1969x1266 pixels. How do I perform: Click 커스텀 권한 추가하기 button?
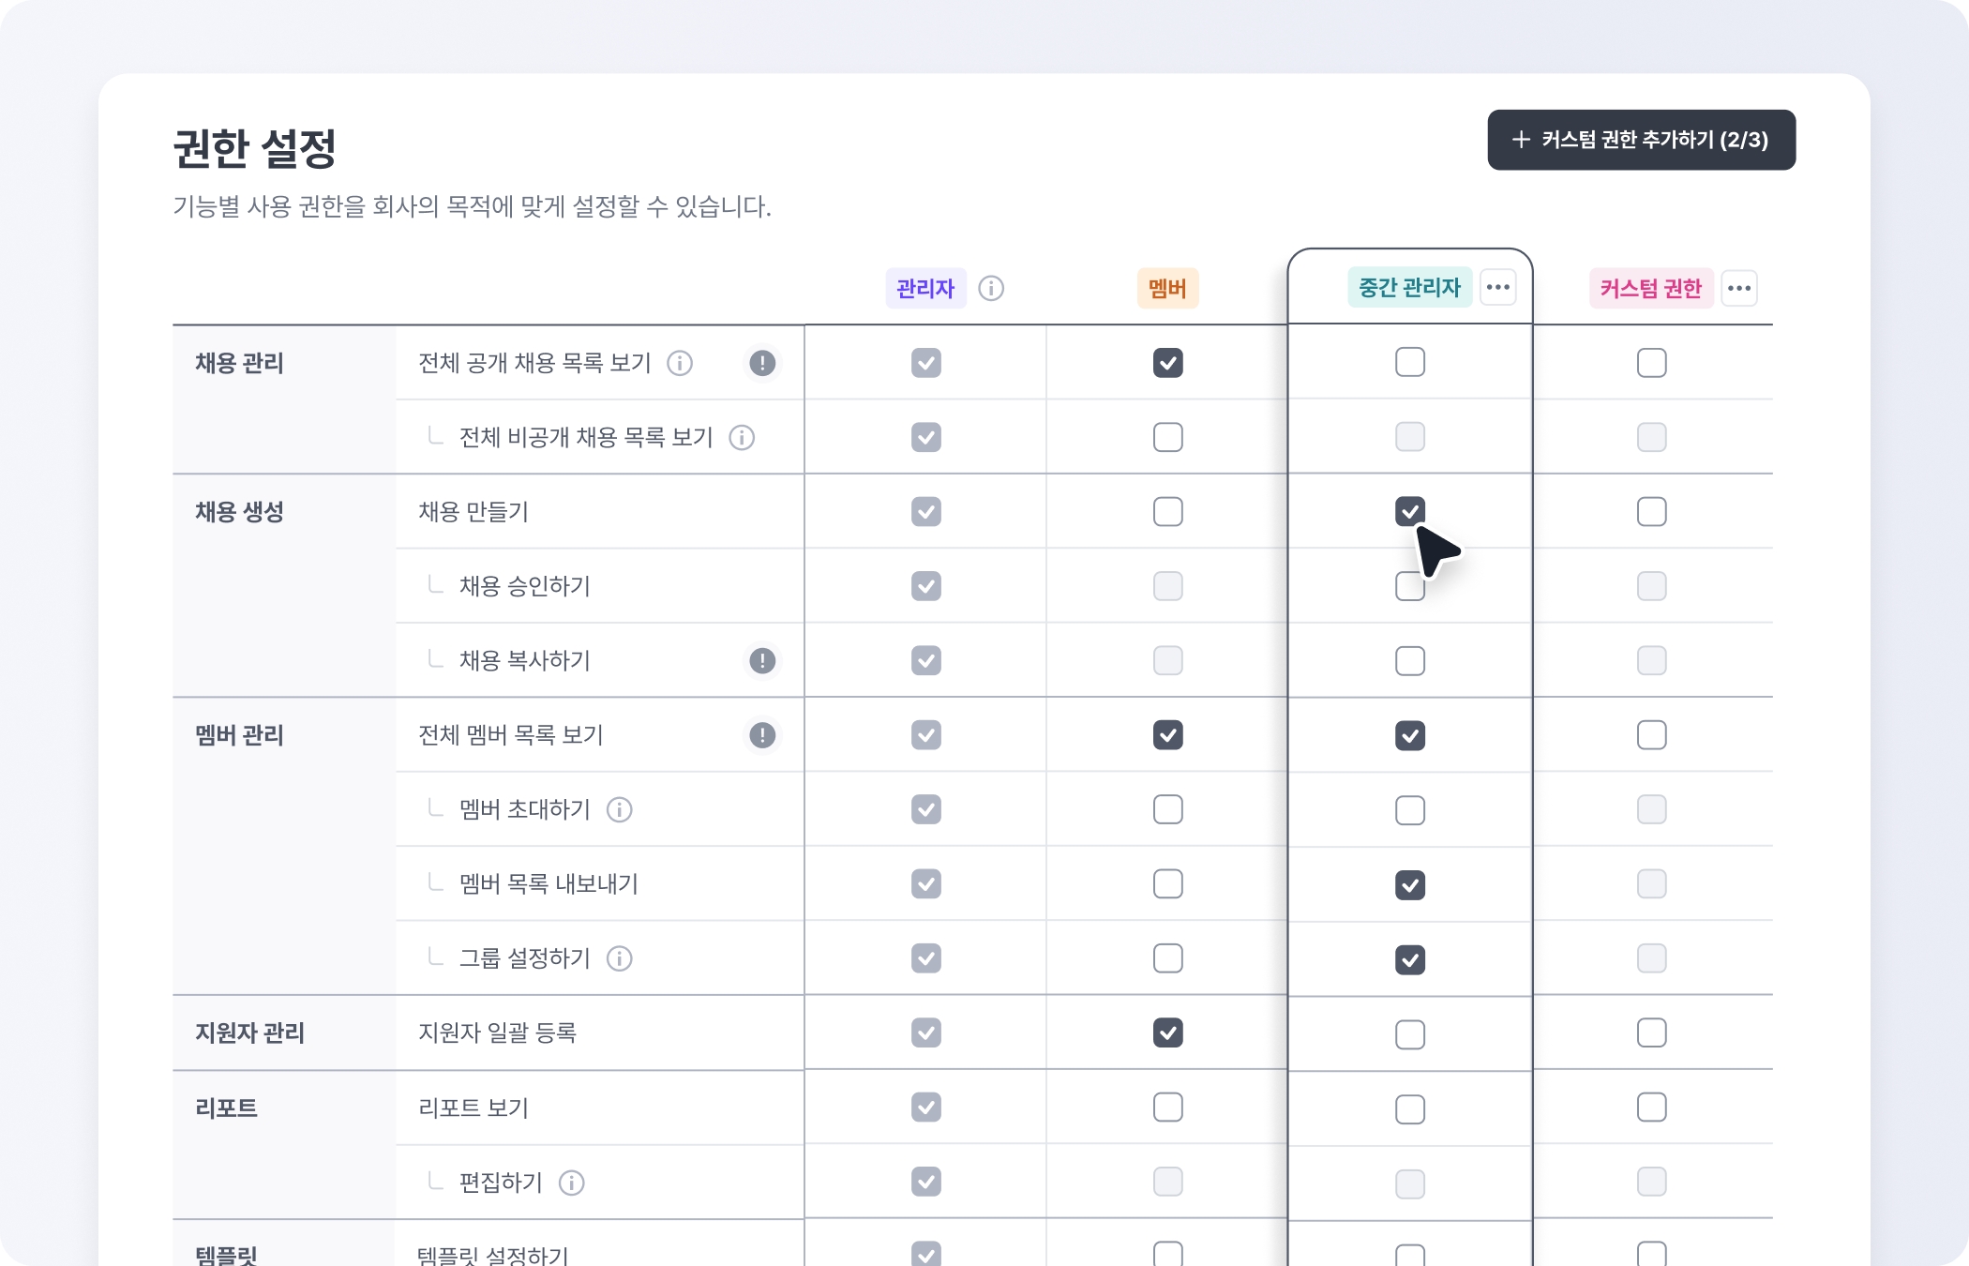pos(1641,140)
